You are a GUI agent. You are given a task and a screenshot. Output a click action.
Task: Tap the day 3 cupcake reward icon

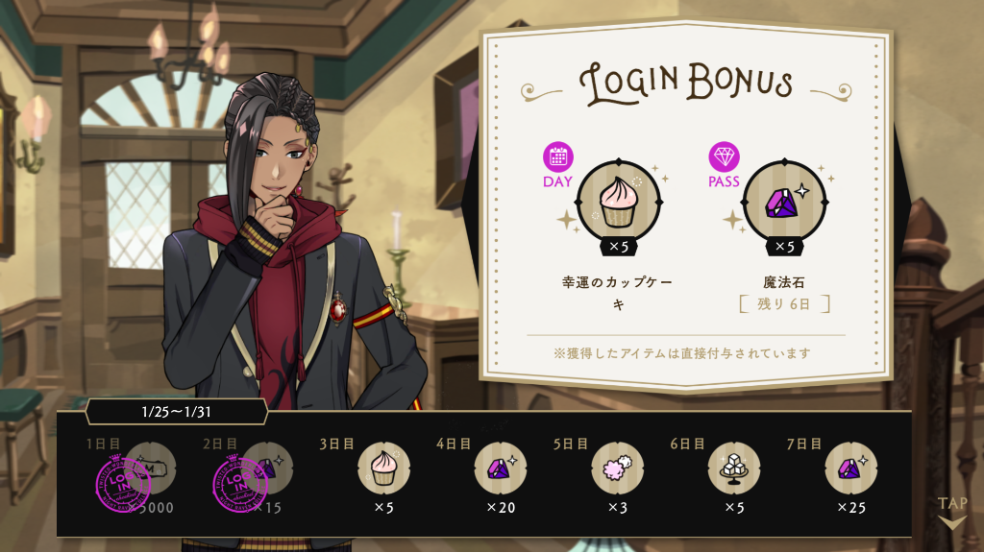(384, 469)
